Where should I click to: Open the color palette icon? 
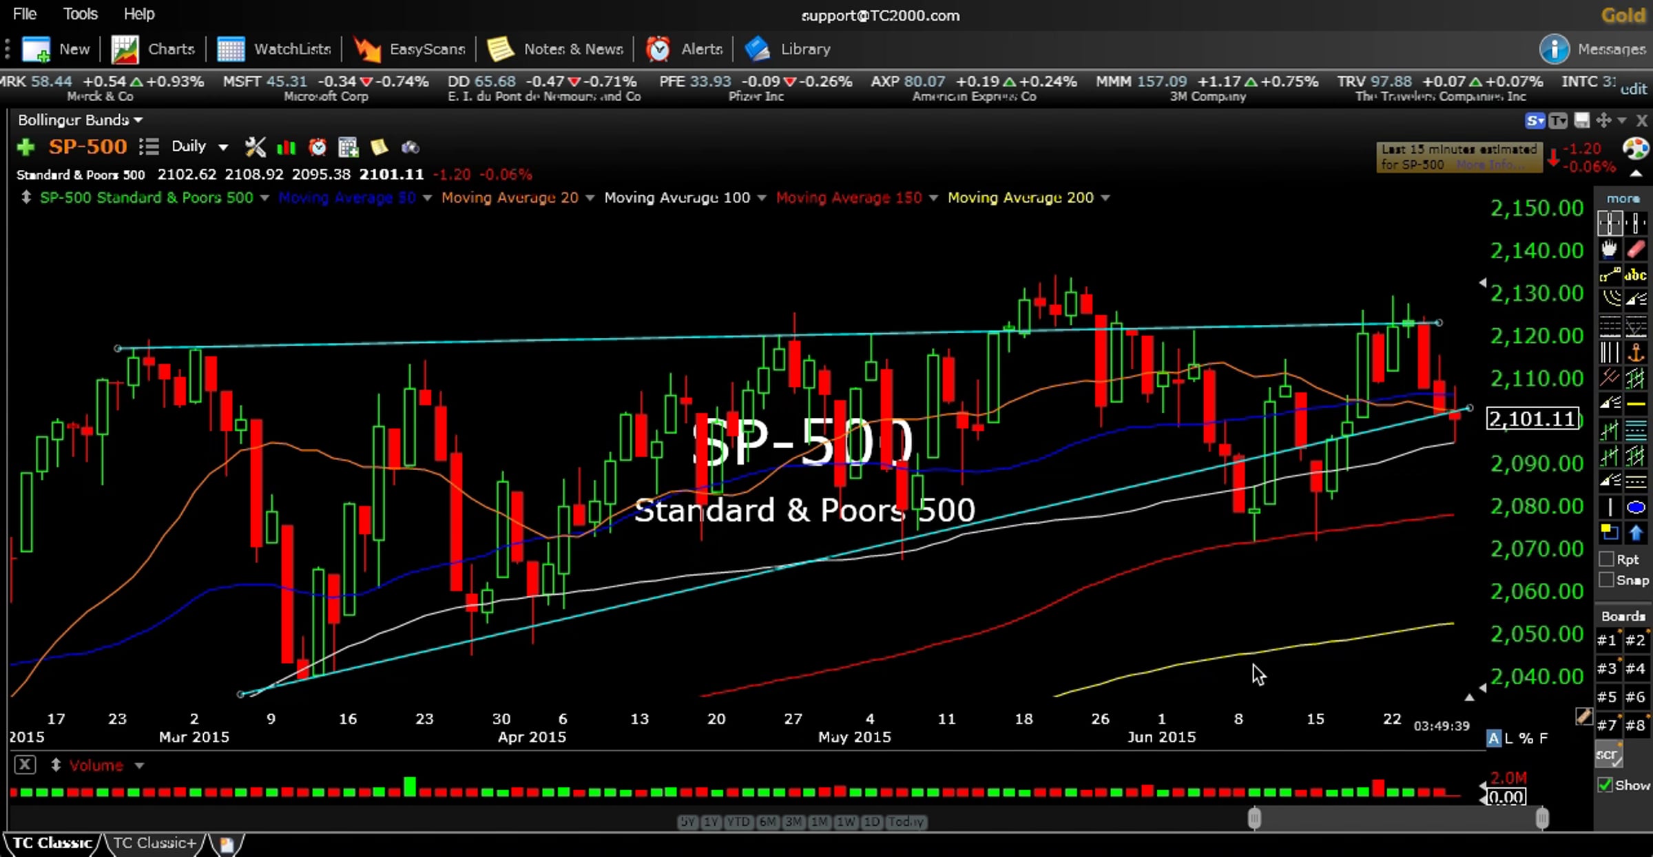pos(1636,149)
